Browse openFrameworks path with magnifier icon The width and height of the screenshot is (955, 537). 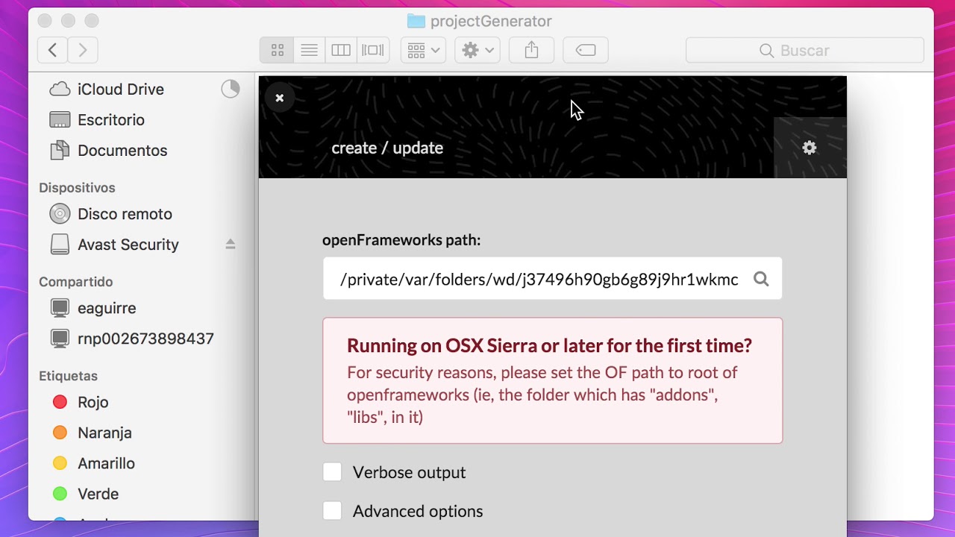pyautogui.click(x=761, y=279)
